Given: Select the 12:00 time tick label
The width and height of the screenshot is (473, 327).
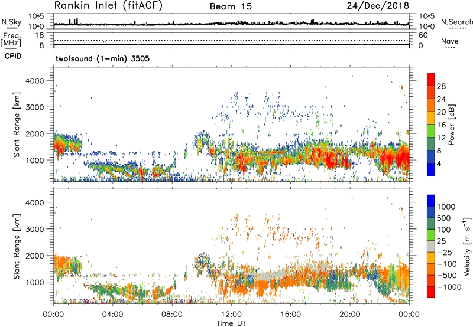Looking at the screenshot, I should click(231, 315).
